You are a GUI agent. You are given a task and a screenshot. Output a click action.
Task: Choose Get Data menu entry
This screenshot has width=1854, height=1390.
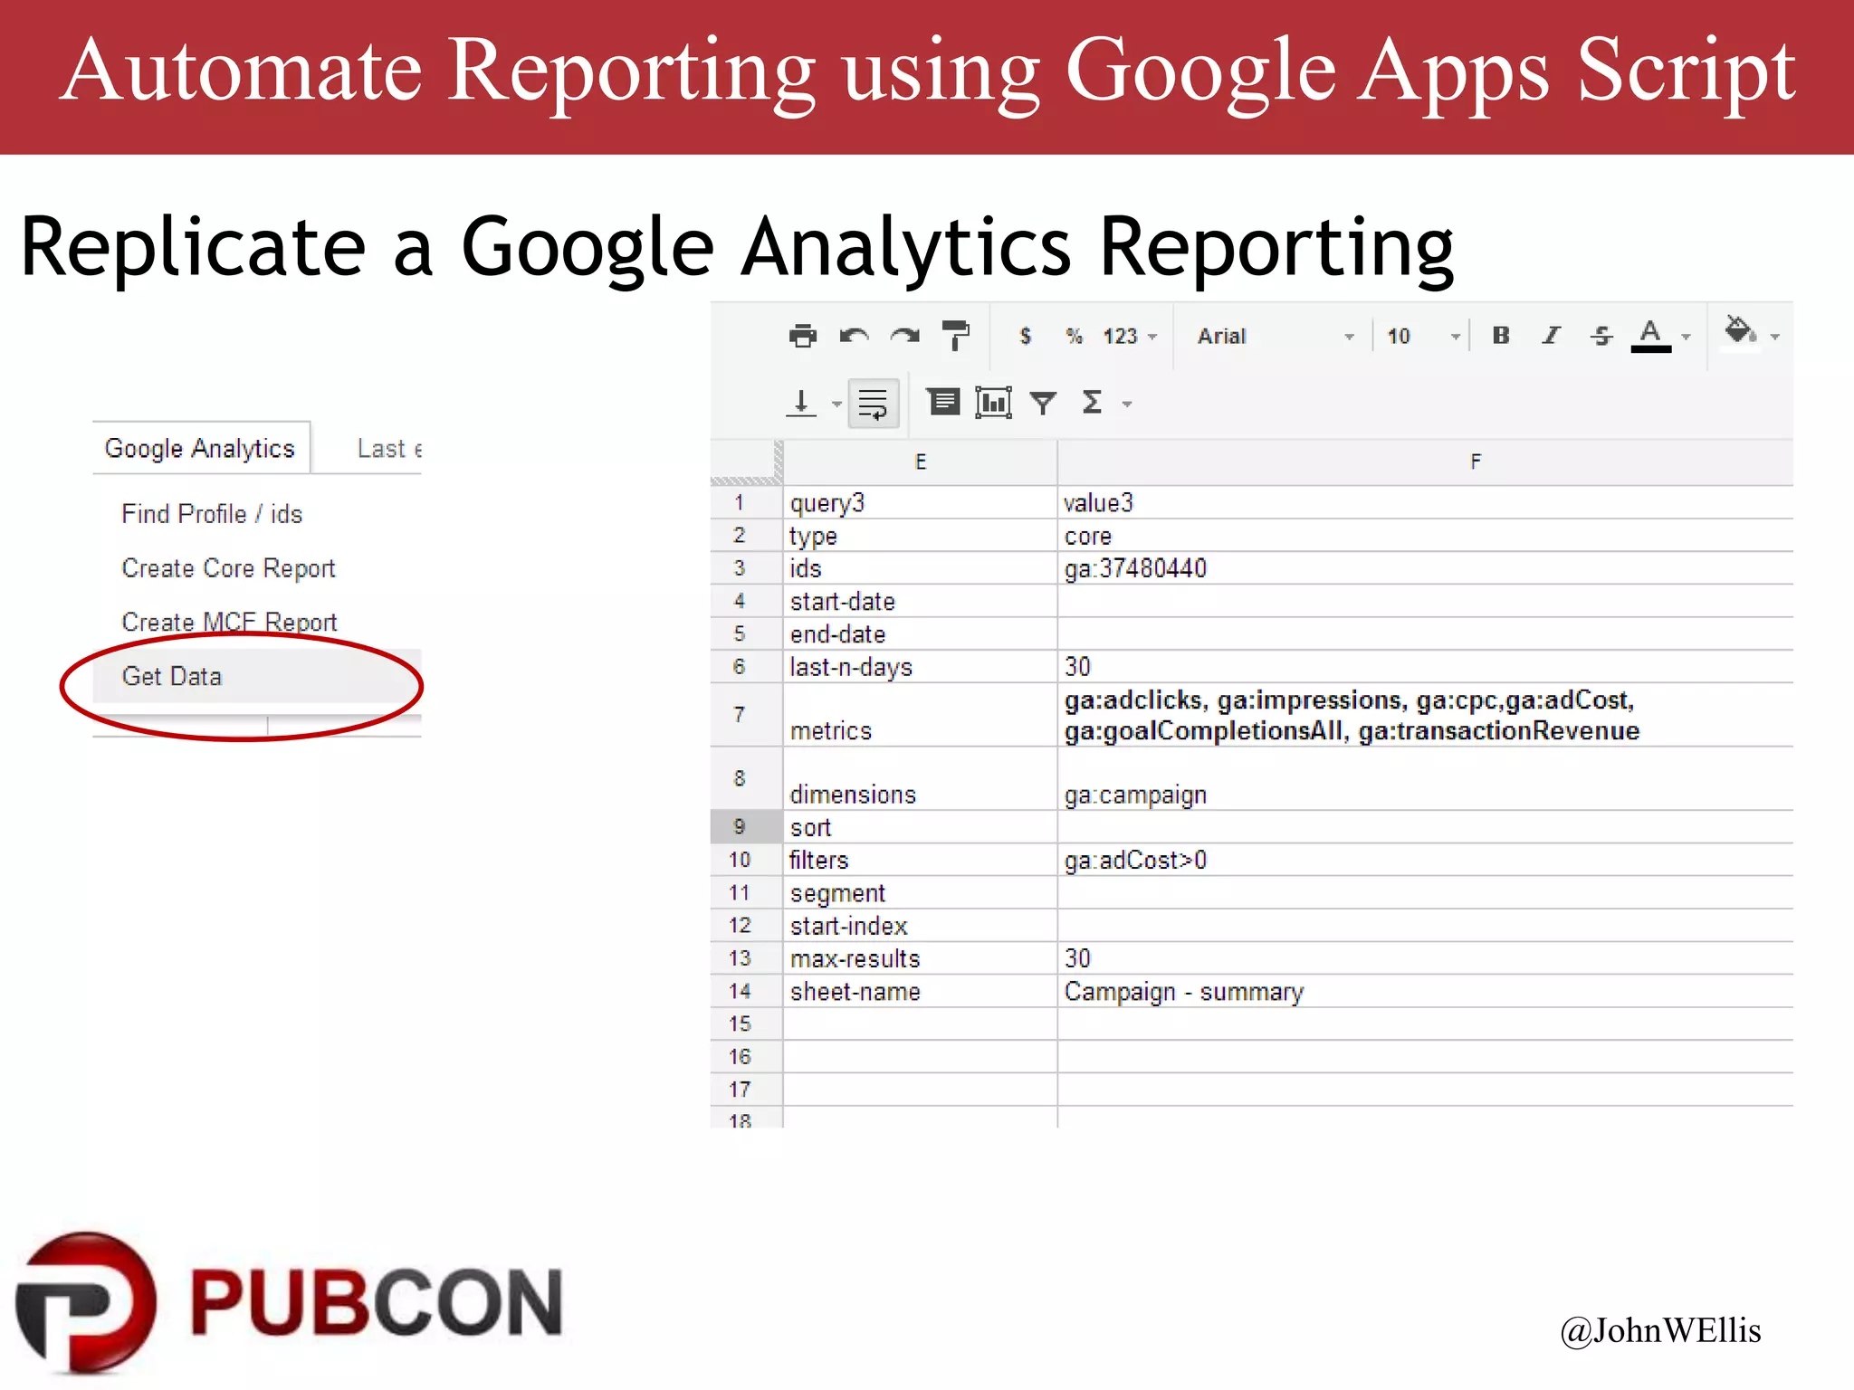257,676
